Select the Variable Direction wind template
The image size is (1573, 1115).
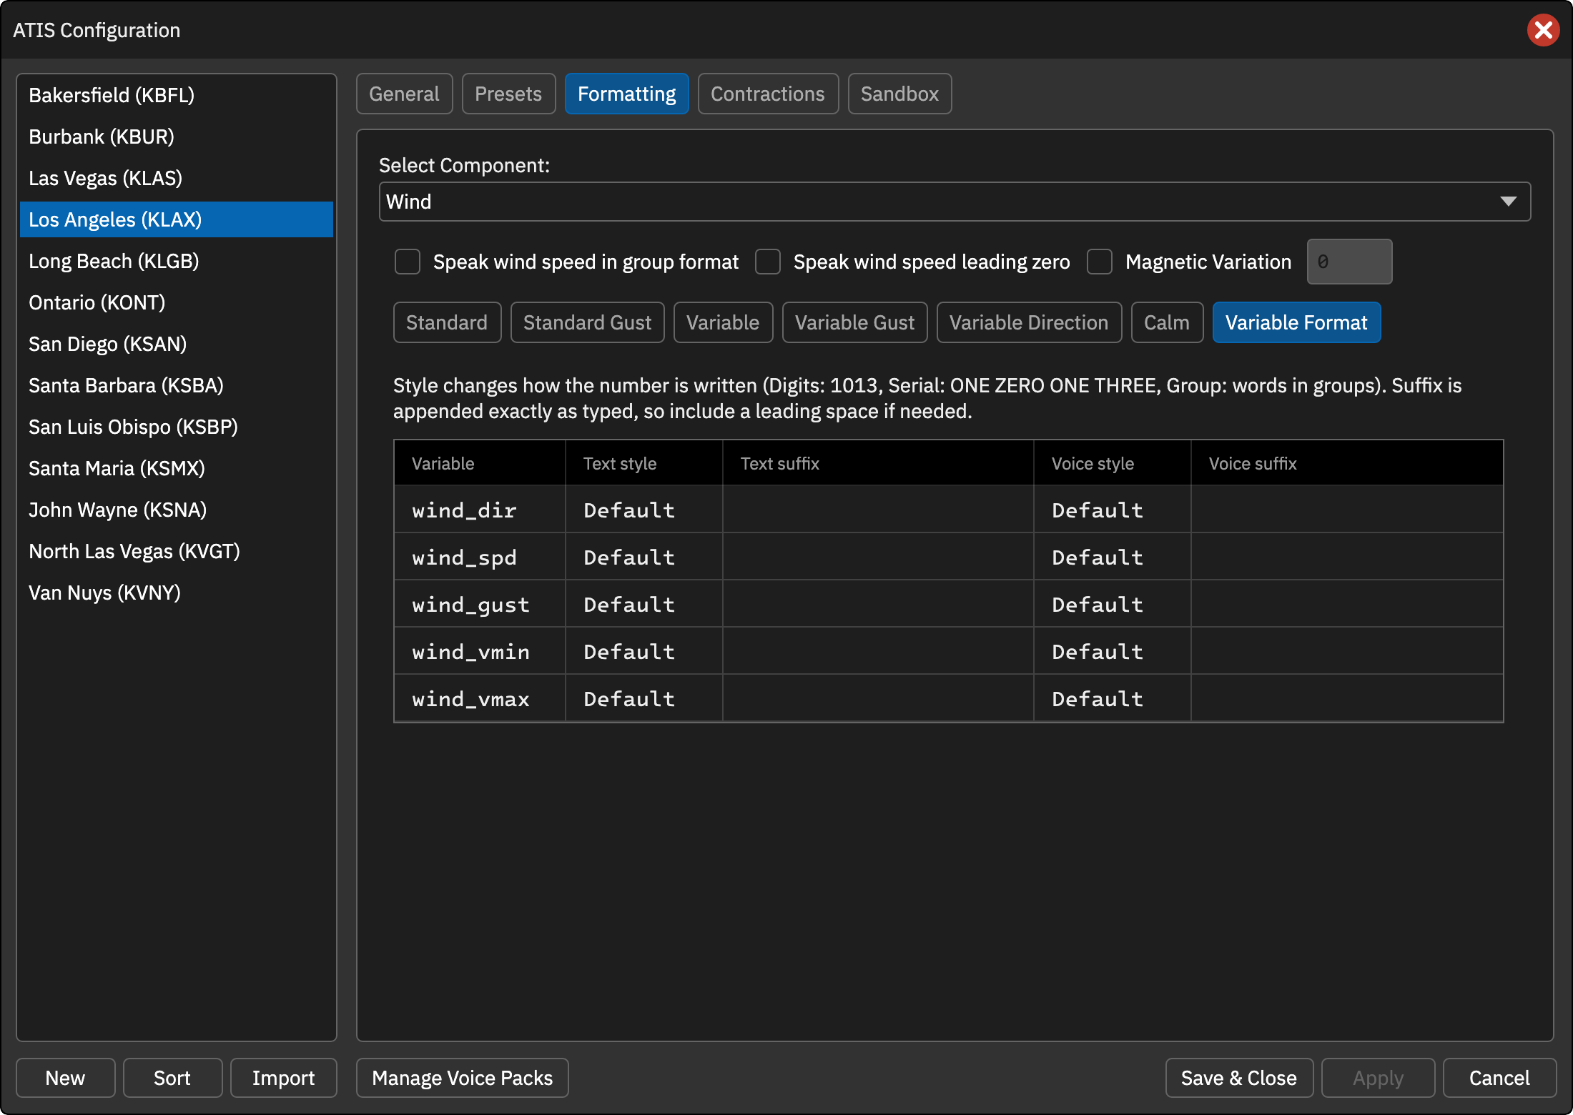tap(1029, 322)
